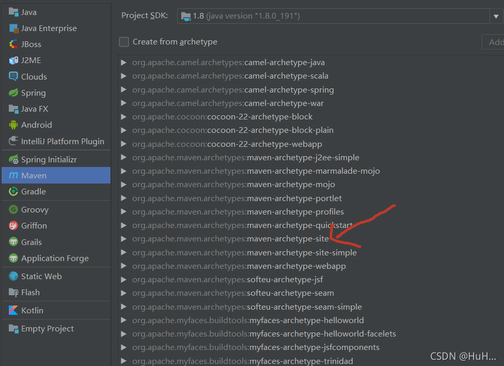
Task: Select myfaces-archetype-helloworld-facelets row text
Action: point(264,334)
